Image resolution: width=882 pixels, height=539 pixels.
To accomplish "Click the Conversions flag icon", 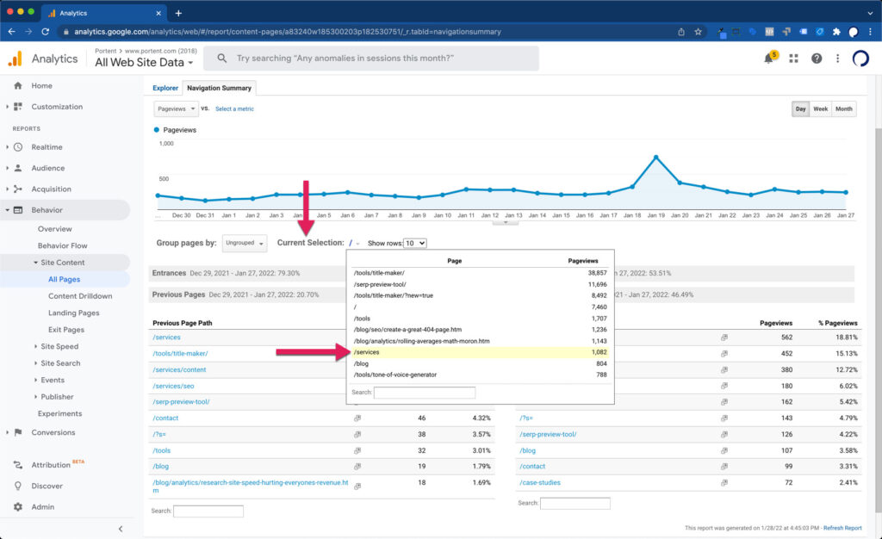I will pos(18,432).
